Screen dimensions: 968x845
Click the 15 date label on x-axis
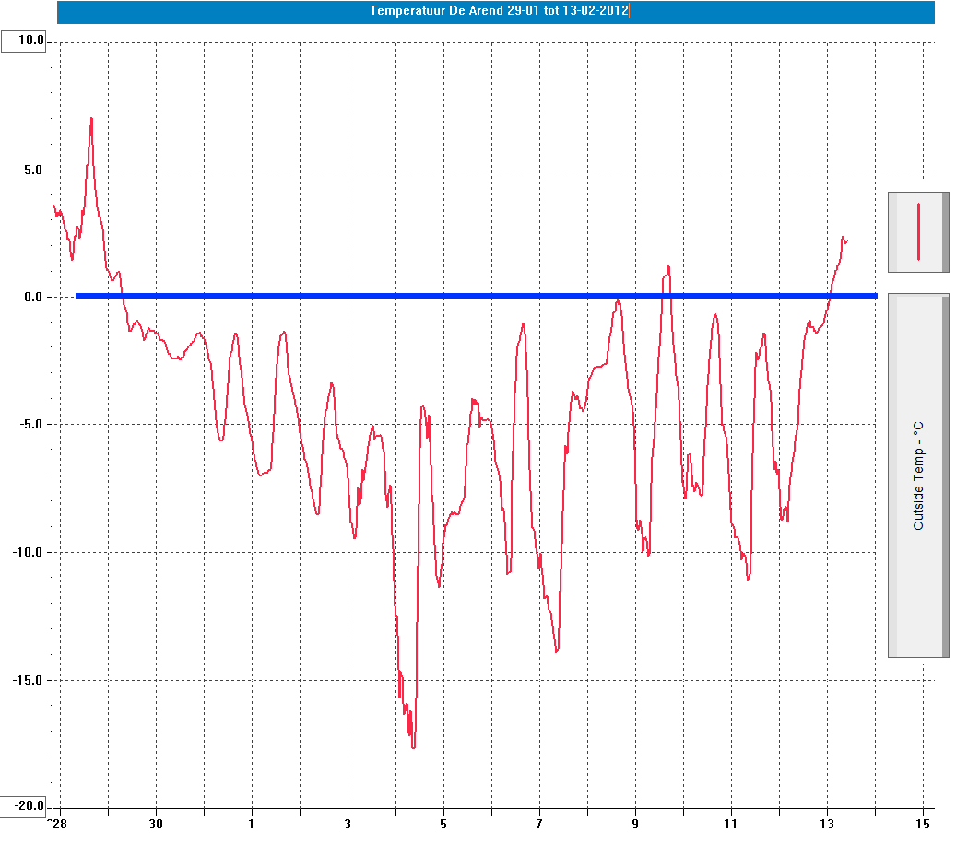[922, 824]
